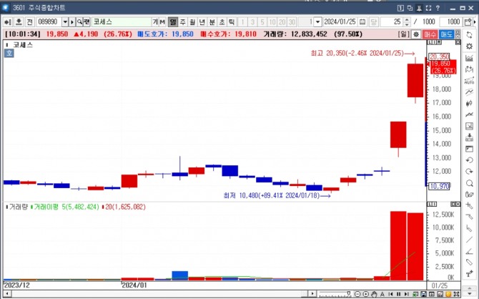
Task: Click the pause playback button
Action: coord(398,294)
